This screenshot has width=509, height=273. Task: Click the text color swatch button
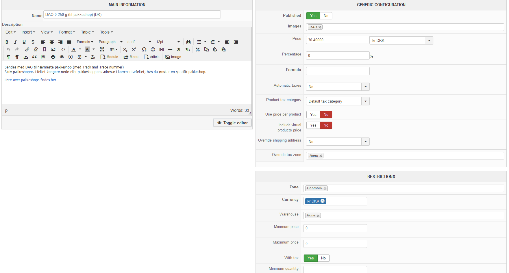pyautogui.click(x=74, y=49)
